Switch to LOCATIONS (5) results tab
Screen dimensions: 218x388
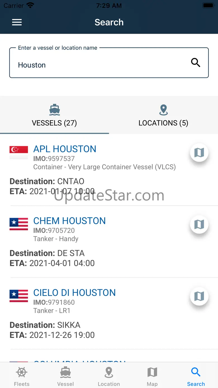(x=163, y=116)
